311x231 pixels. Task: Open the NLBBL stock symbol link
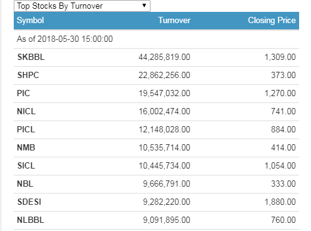point(31,220)
